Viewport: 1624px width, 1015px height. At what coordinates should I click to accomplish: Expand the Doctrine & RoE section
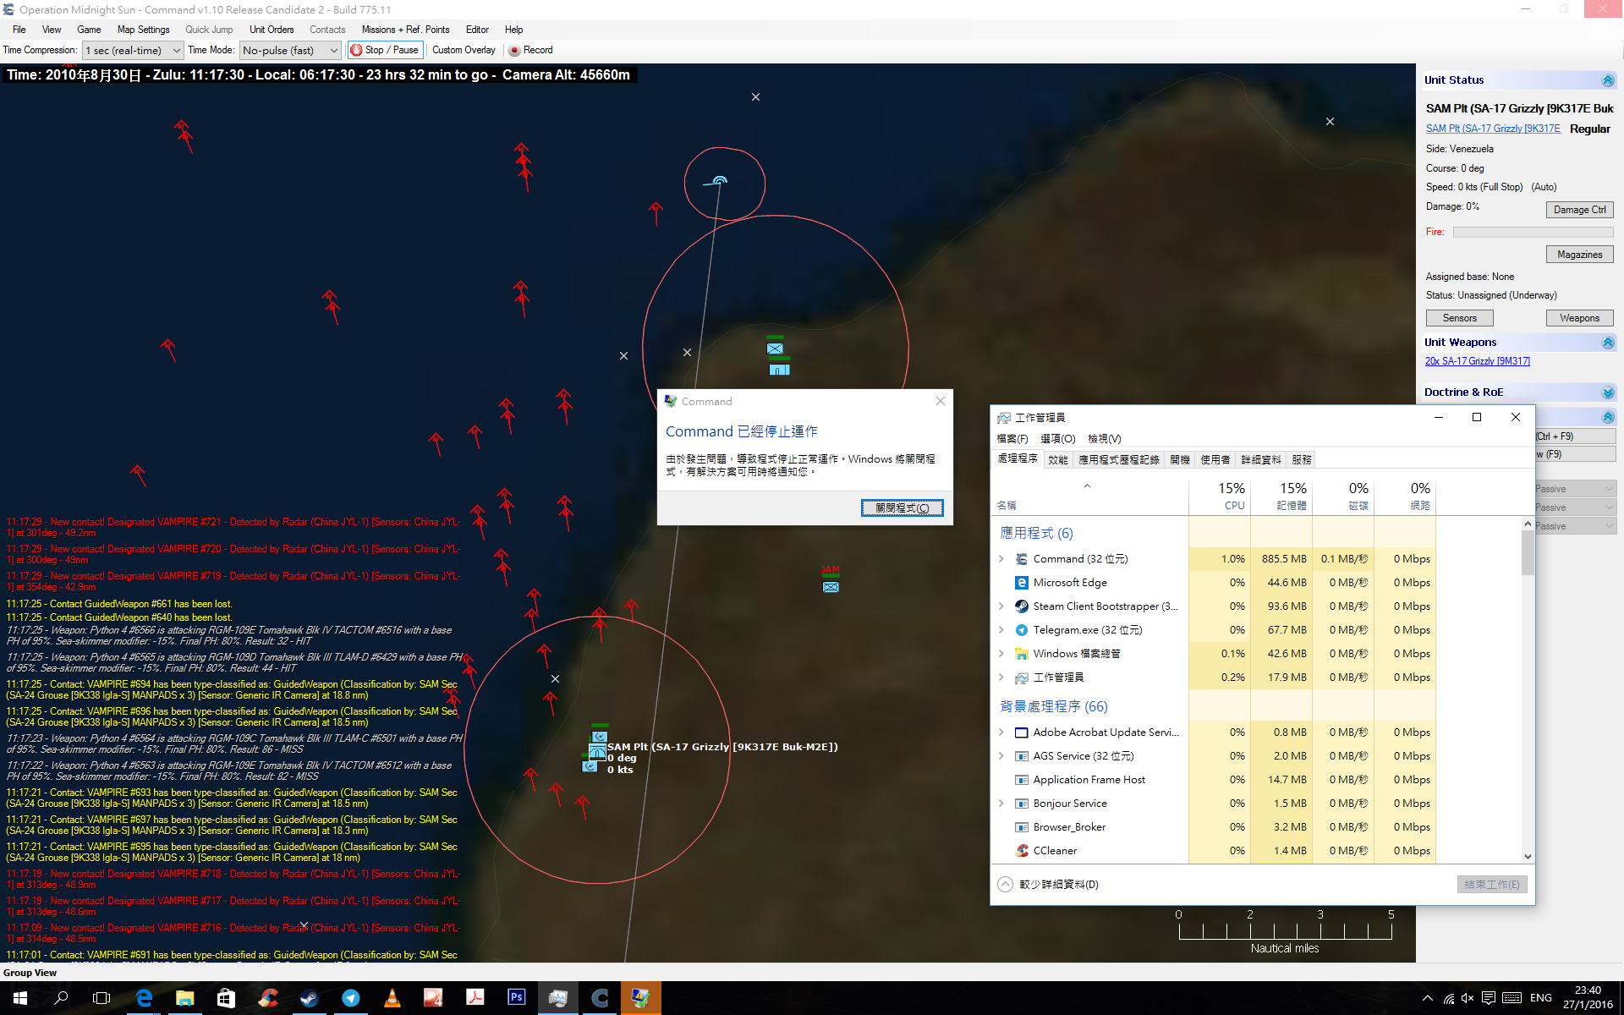[1607, 392]
